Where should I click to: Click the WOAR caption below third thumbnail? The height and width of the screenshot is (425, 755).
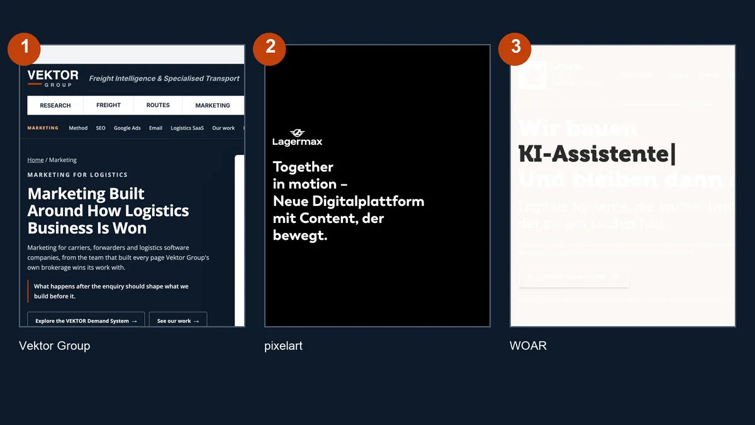click(528, 346)
